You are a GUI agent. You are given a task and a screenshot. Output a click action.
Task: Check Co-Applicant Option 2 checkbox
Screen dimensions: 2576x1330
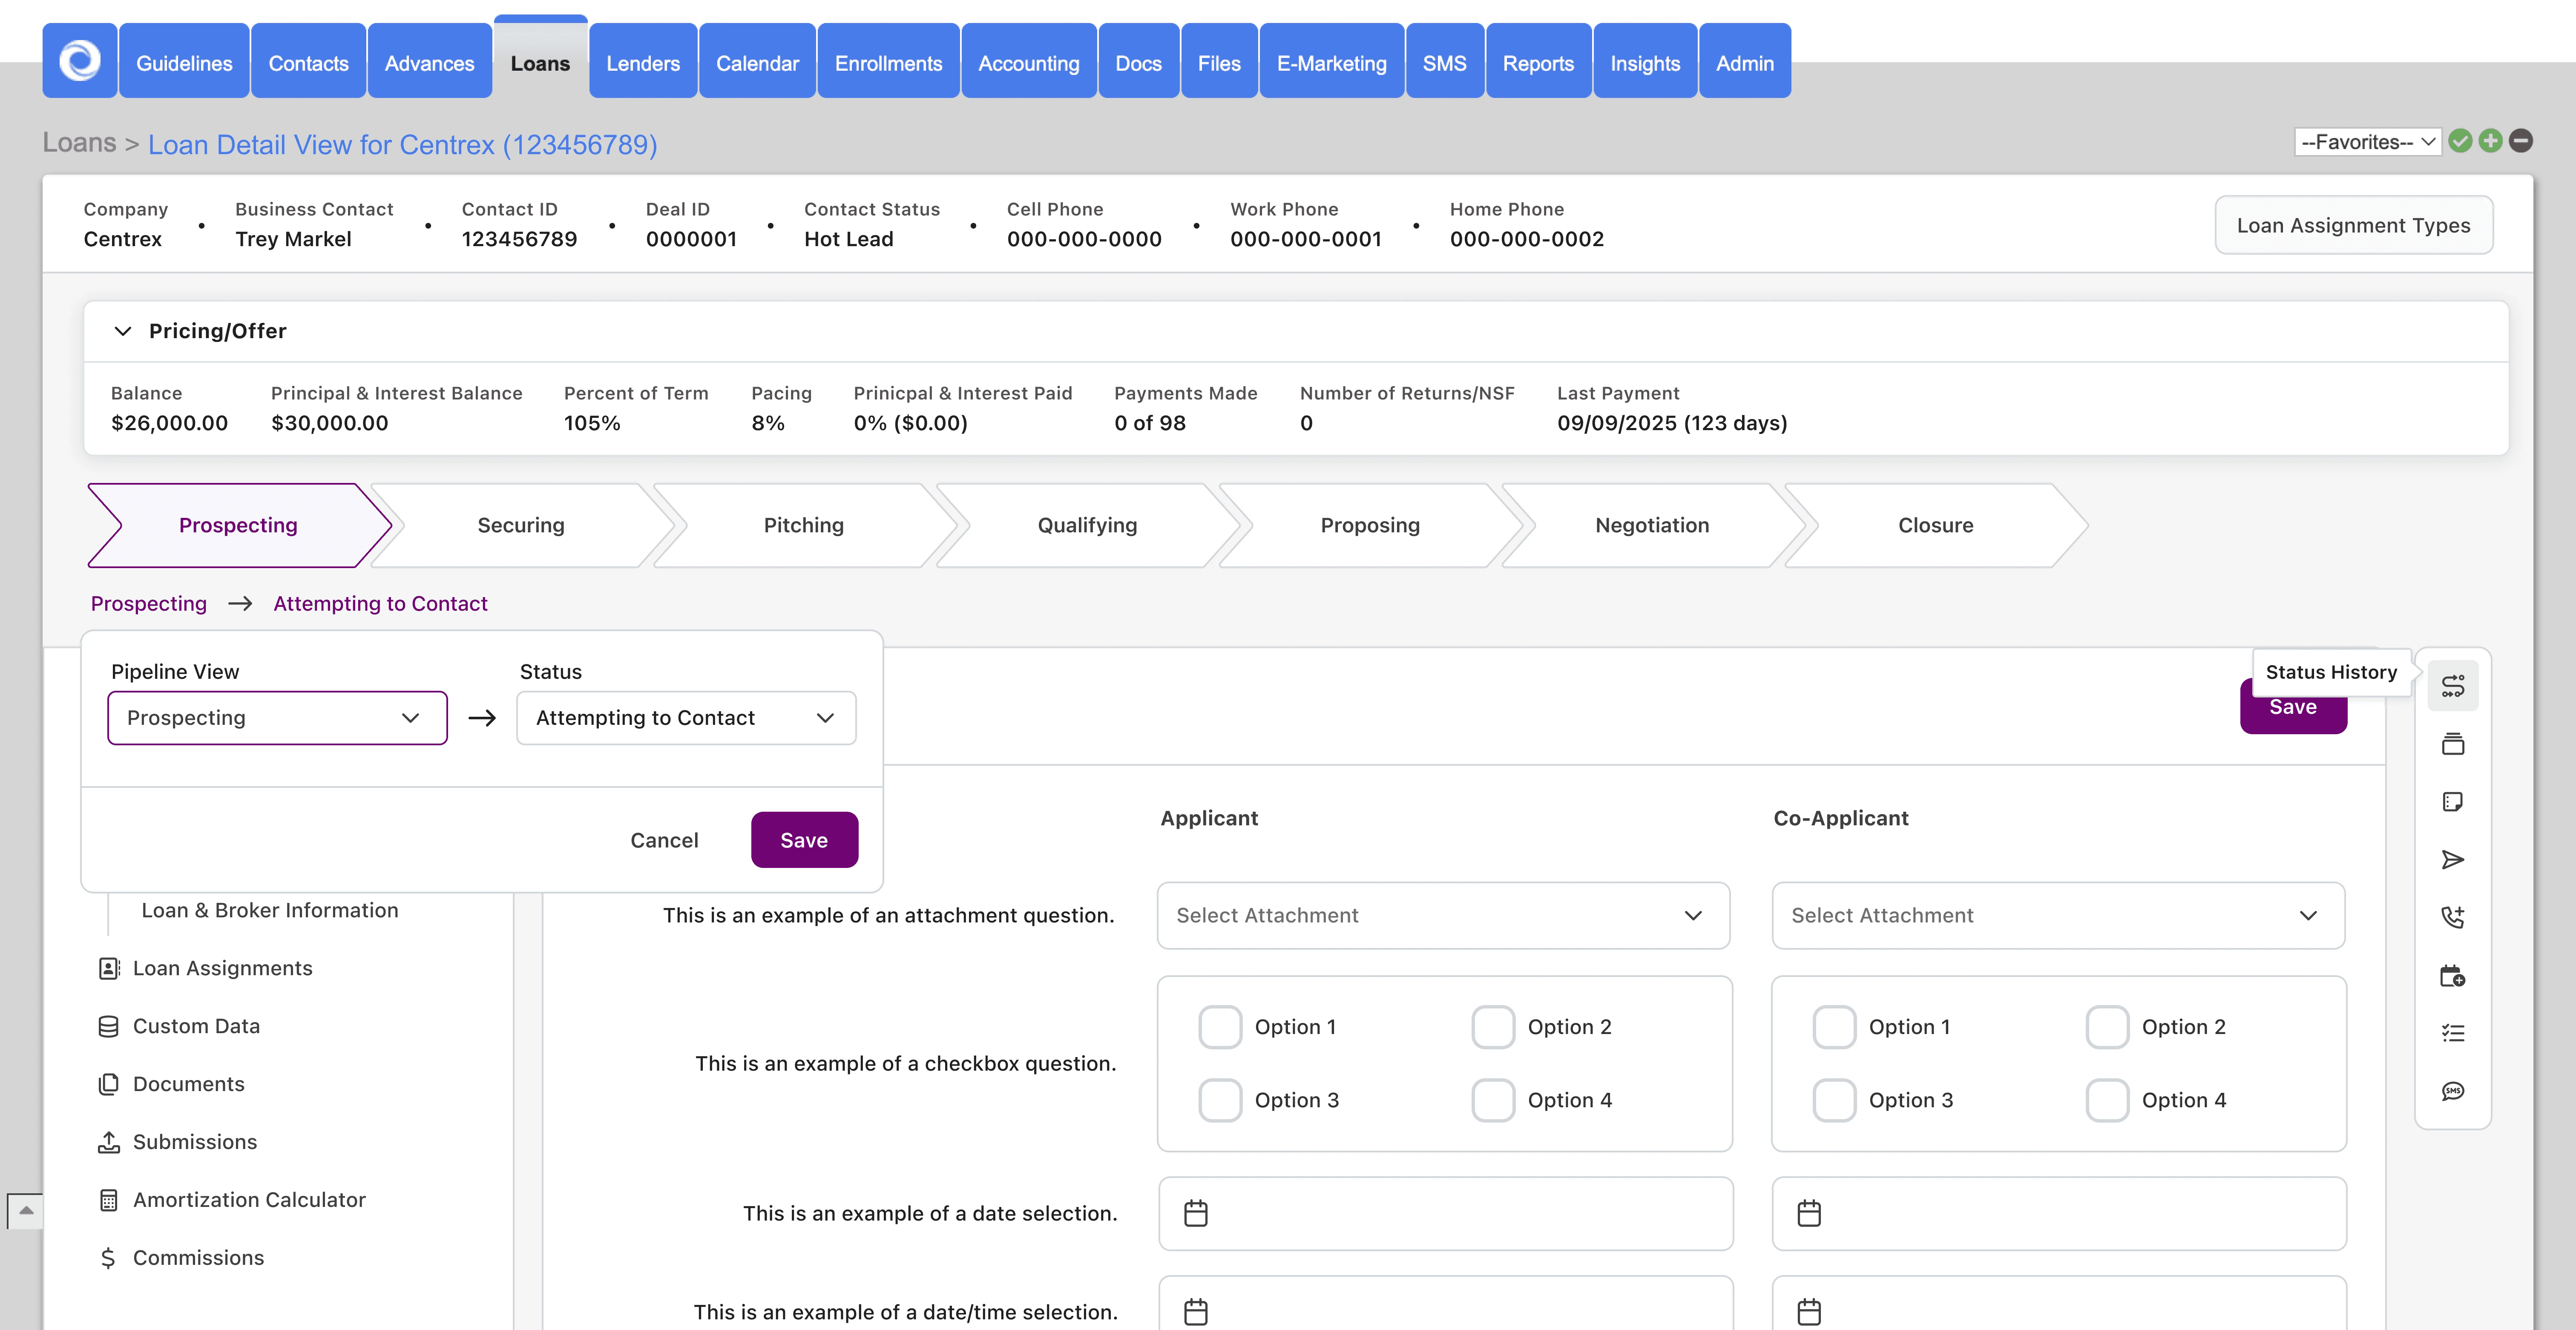[x=2107, y=1027]
